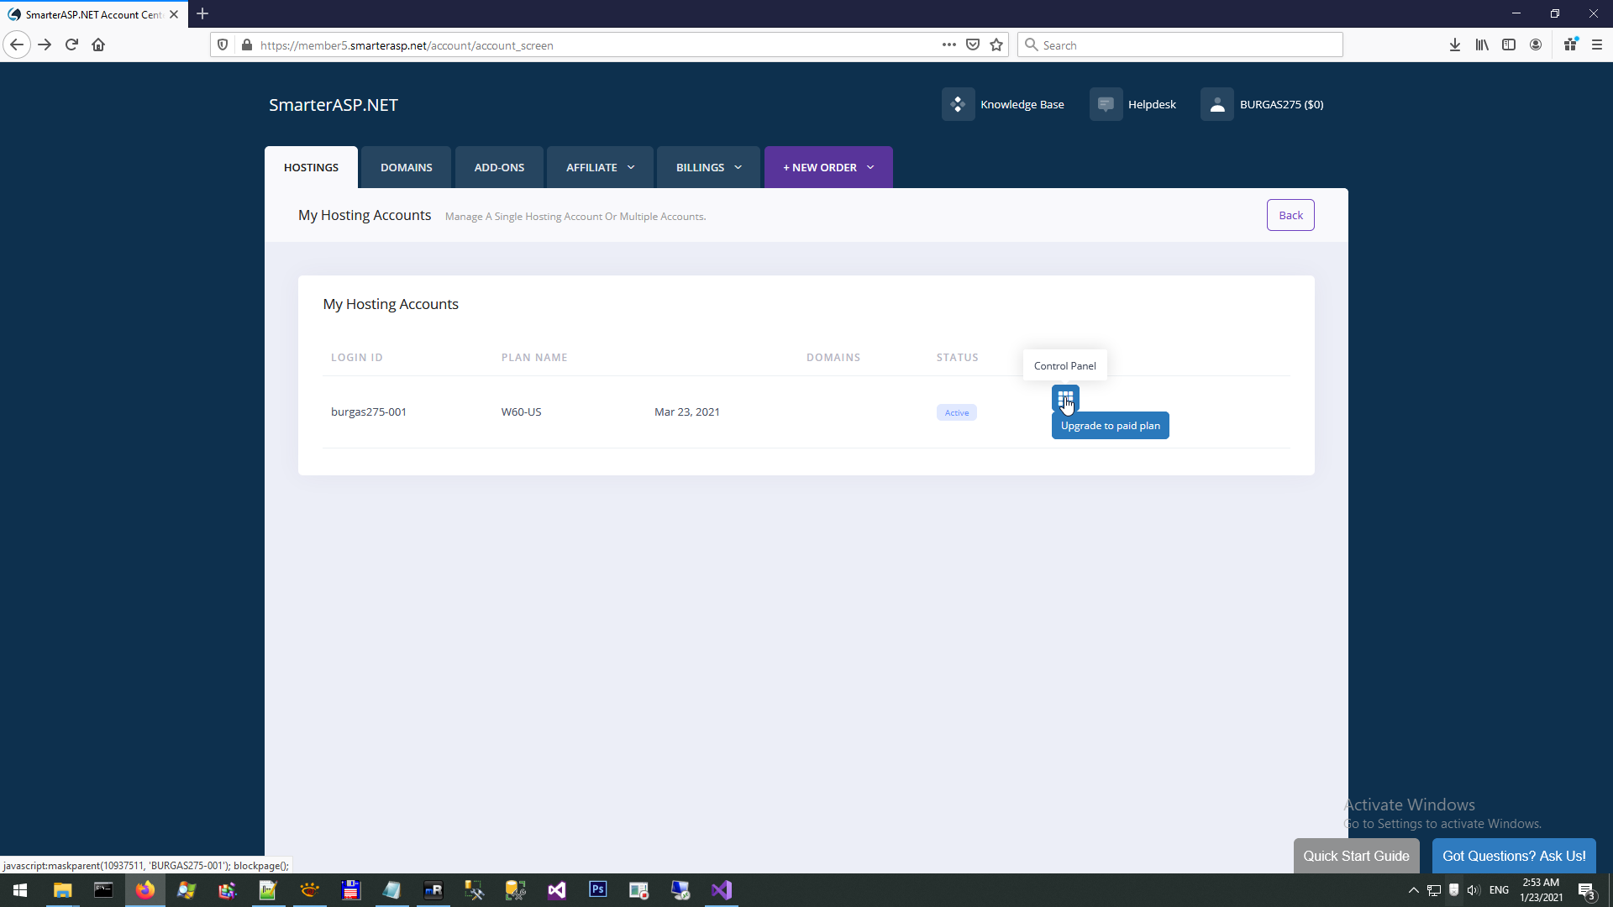Go to the Firefox home page
The height and width of the screenshot is (907, 1613).
tap(98, 45)
